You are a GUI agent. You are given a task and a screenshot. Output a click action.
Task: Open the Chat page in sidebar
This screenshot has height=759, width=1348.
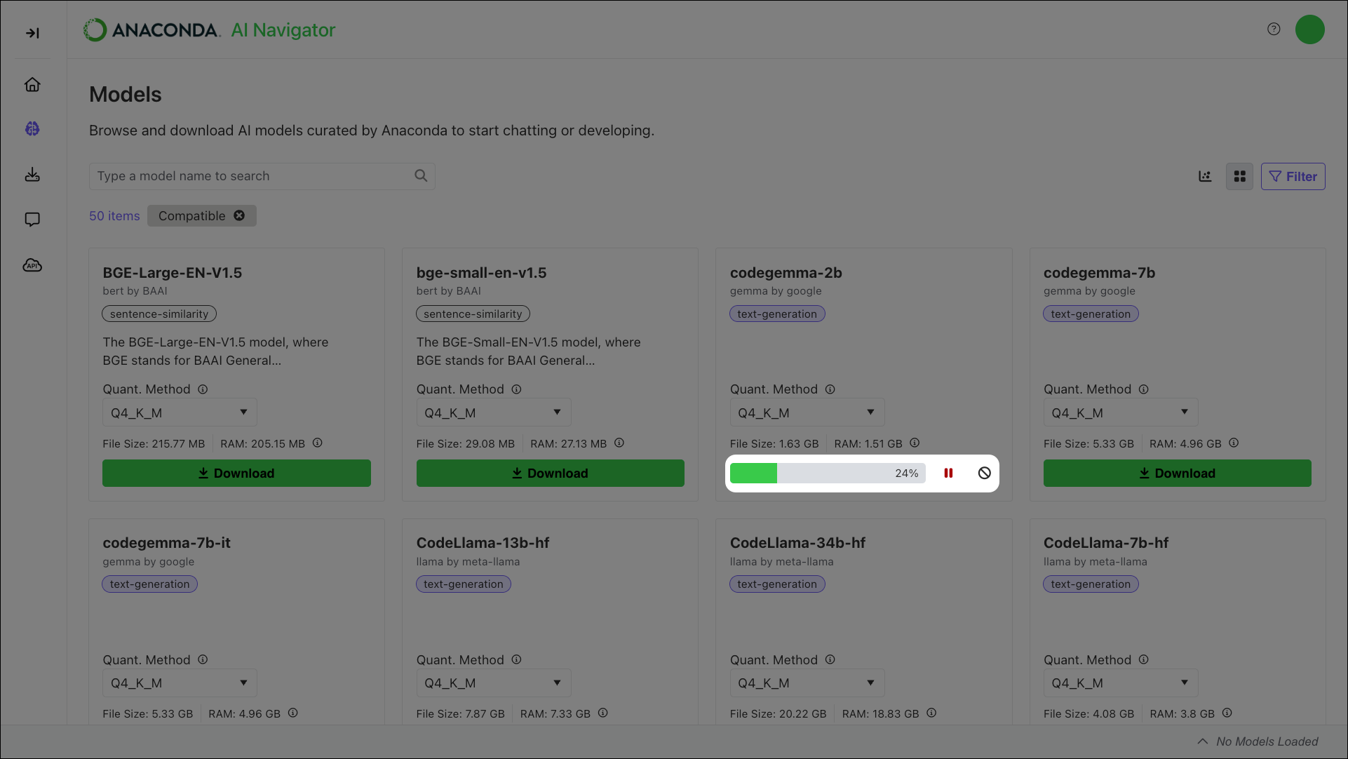pos(32,220)
